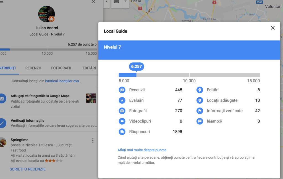
Task: Click the 'Springtime' place name
Action: coord(20,140)
